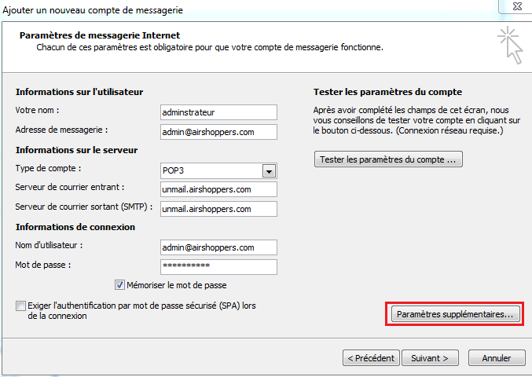
Task: Focus the Nom d'utilisateur field
Action: coord(218,247)
